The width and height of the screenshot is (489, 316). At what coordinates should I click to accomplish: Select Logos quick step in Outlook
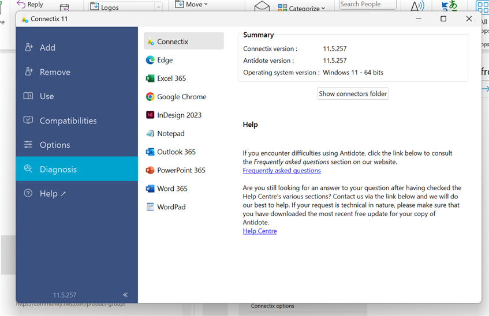[x=122, y=7]
